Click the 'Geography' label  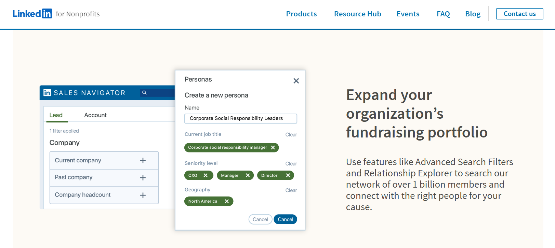(x=197, y=190)
